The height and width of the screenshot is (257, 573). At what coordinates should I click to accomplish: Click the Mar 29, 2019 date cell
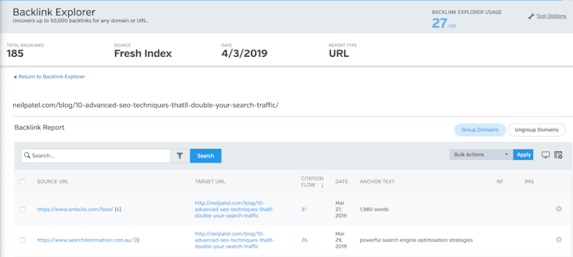[341, 240]
